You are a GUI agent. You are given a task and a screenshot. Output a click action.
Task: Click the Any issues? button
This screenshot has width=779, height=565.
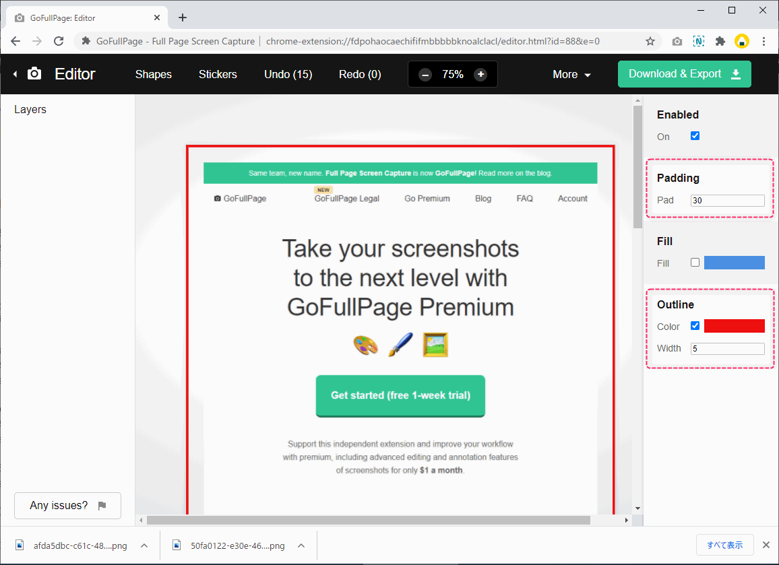67,506
